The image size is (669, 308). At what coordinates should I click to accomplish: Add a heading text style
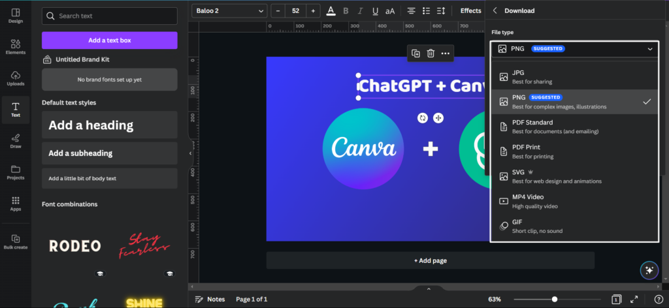click(x=110, y=125)
